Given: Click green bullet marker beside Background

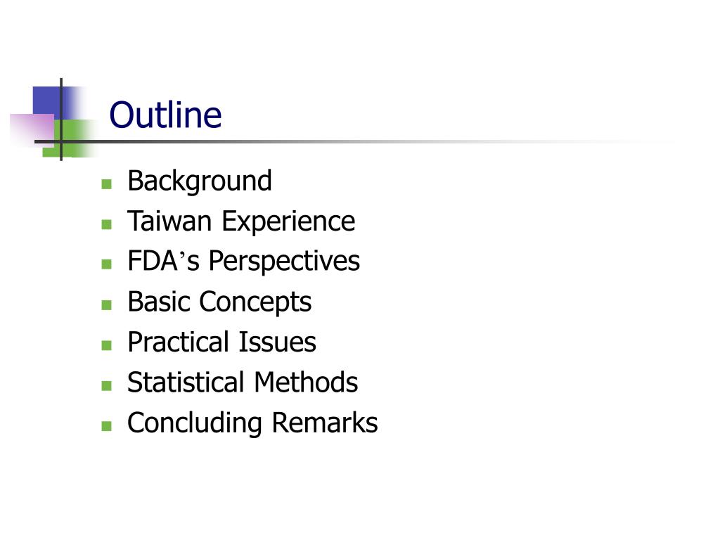Looking at the screenshot, I should [107, 184].
